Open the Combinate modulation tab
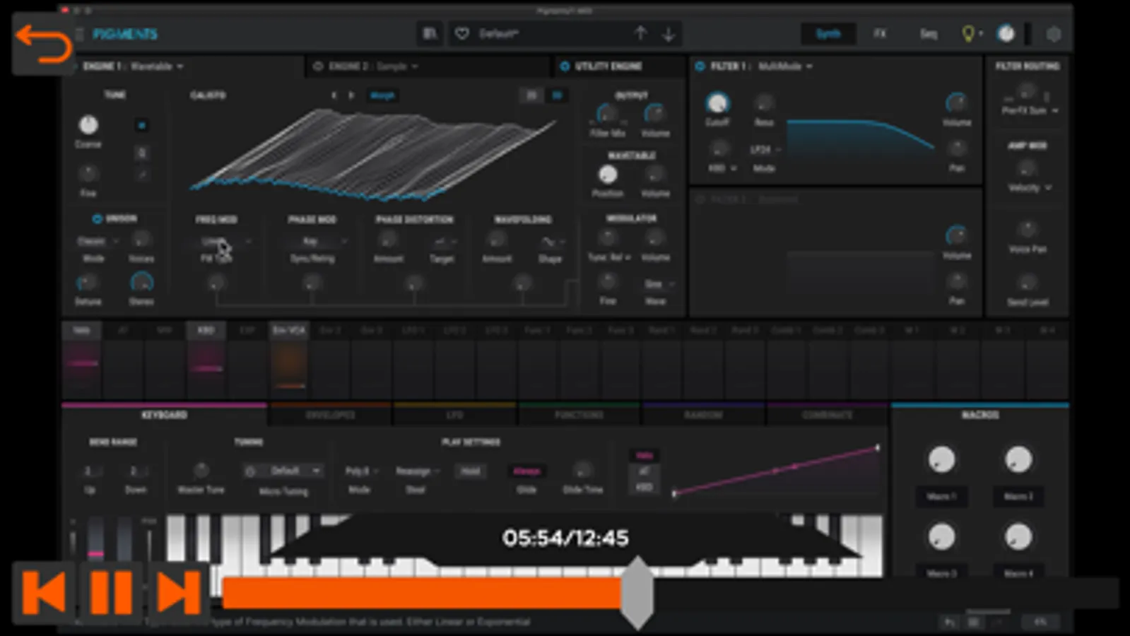The height and width of the screenshot is (636, 1130). coord(827,415)
